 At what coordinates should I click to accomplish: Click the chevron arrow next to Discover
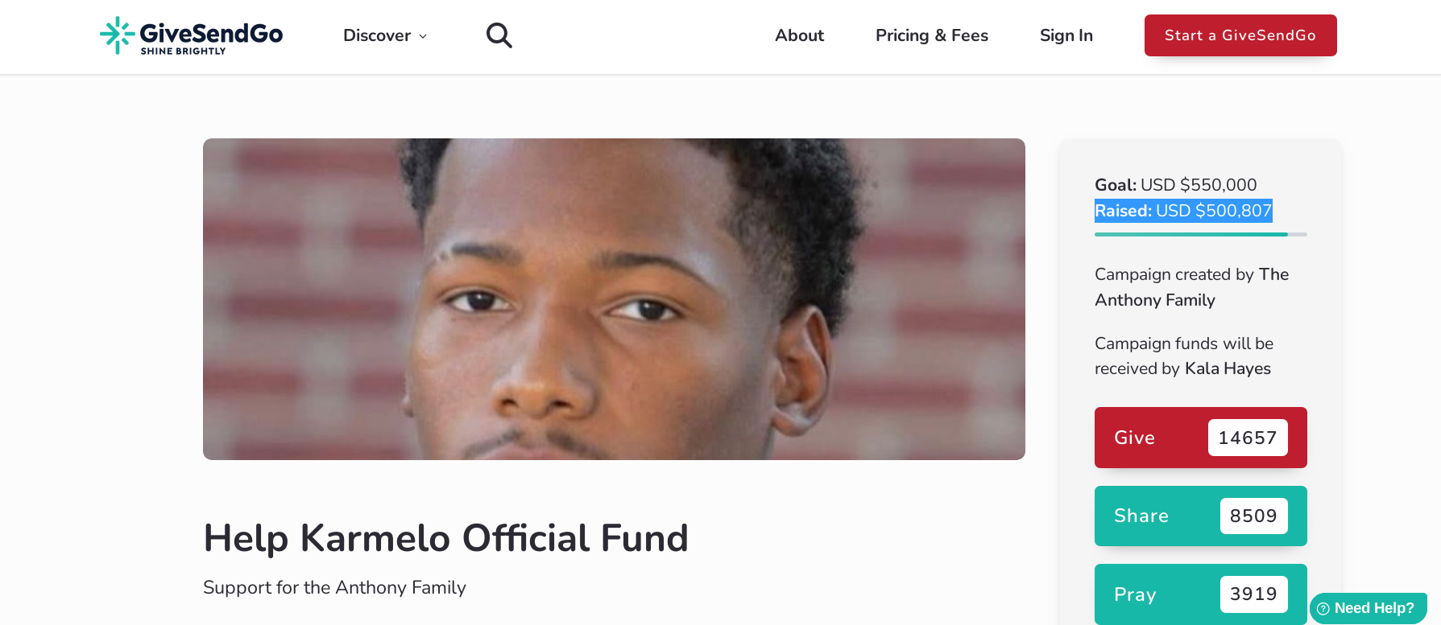point(423,36)
